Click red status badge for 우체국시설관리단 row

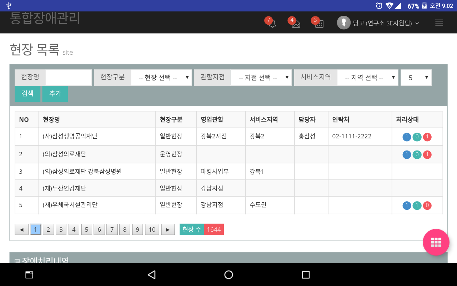[427, 206]
